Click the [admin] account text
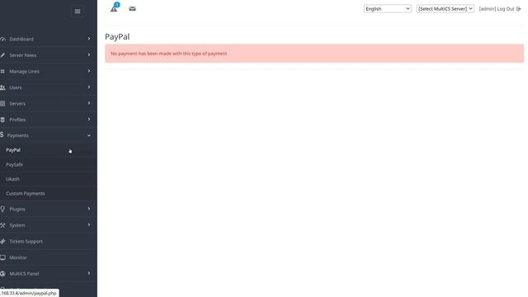528x297 pixels. (x=488, y=9)
